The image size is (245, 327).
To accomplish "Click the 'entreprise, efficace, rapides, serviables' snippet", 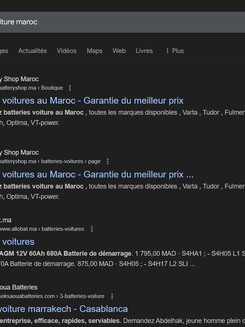I will (x=60, y=321).
